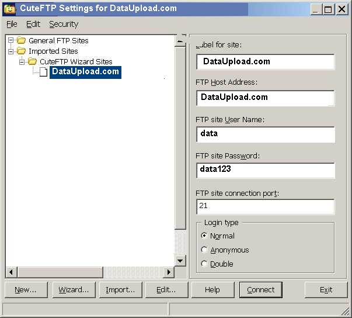This screenshot has height=318, width=352.
Task: Select the DataUpload.com site in tree
Action: [x=86, y=72]
